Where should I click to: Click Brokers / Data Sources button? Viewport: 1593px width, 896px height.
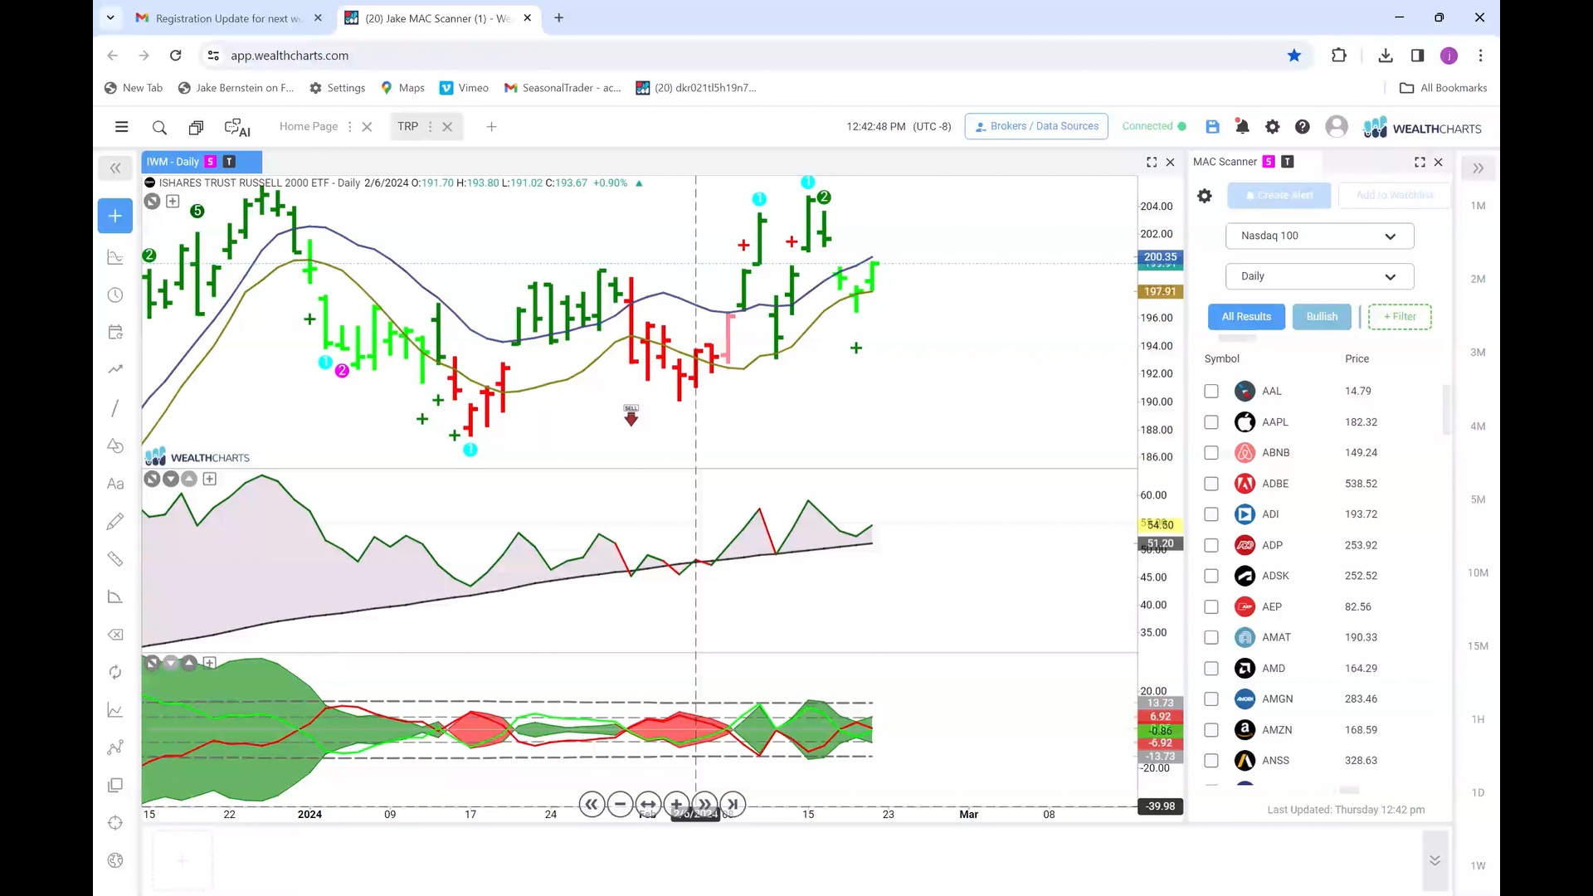(1036, 126)
